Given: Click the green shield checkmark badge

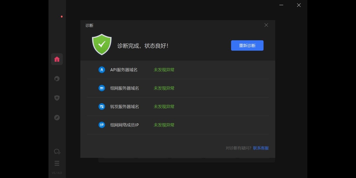Looking at the screenshot, I should tap(102, 44).
